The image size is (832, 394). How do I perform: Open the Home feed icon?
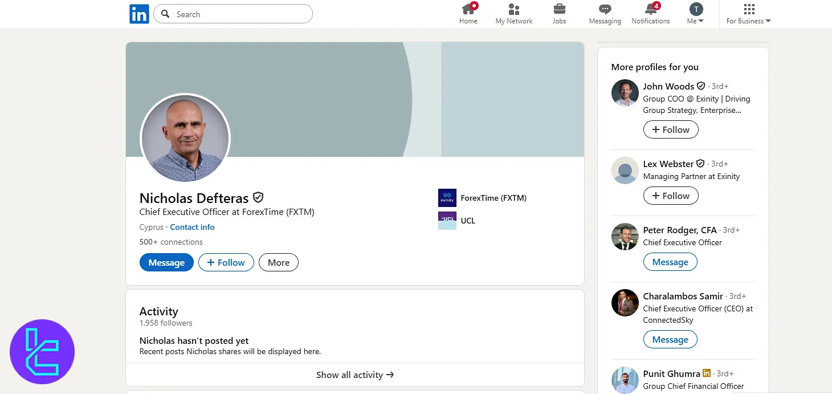click(468, 10)
